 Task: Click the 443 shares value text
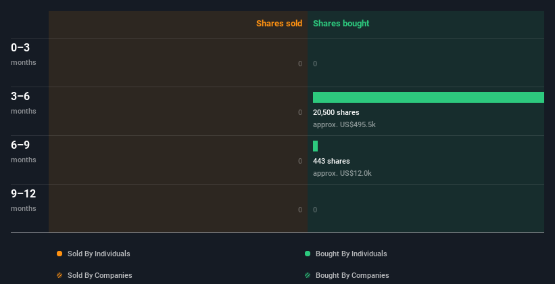[x=331, y=161]
